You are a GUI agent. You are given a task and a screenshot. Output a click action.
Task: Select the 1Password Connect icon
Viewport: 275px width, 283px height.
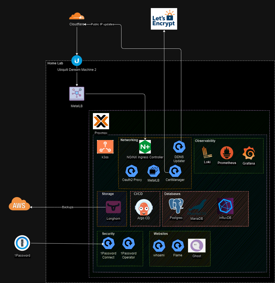click(108, 244)
